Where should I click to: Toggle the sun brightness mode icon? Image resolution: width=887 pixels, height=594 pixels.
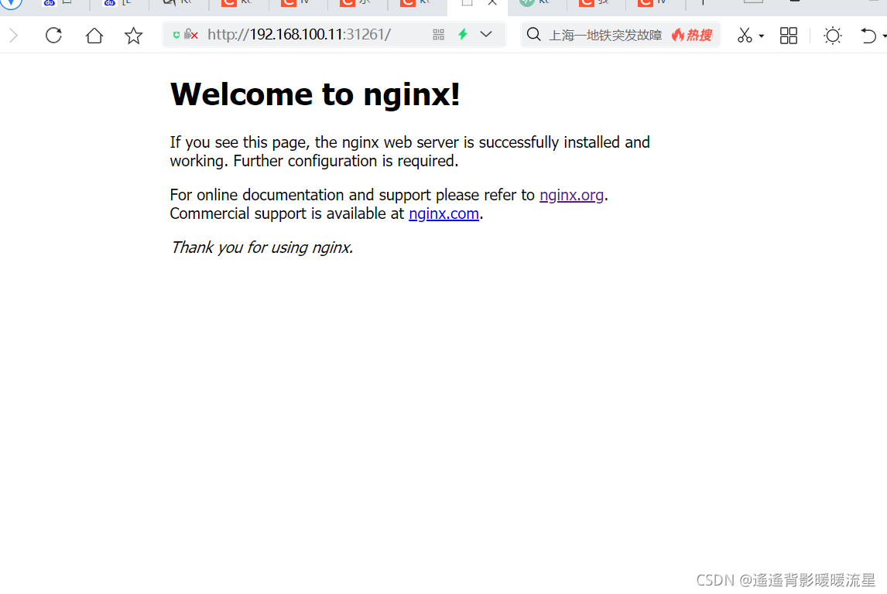[x=833, y=36]
